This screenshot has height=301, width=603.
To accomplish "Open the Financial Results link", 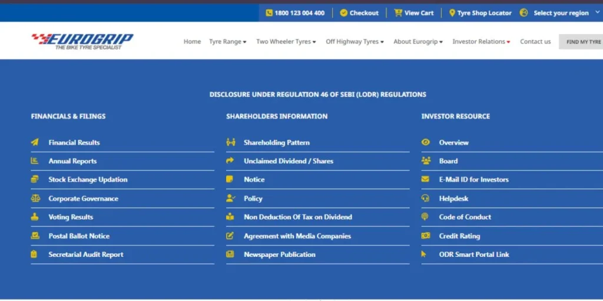I will (74, 142).
